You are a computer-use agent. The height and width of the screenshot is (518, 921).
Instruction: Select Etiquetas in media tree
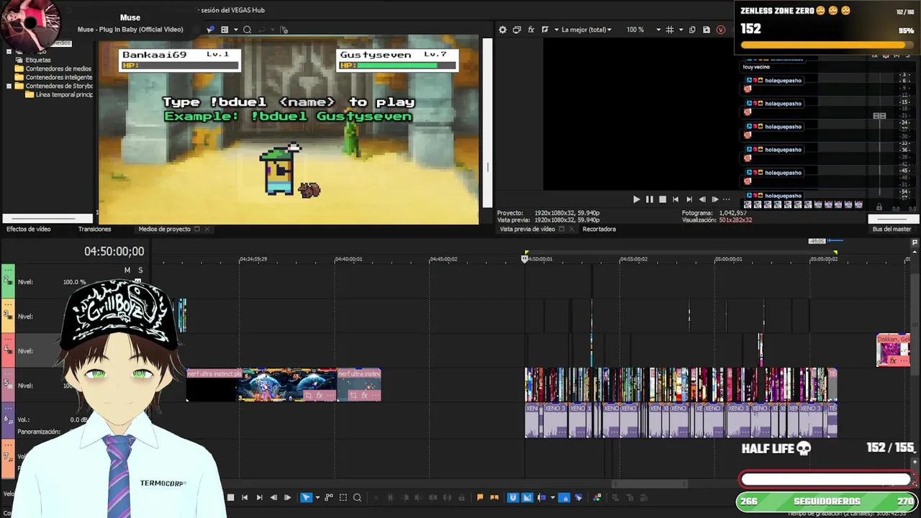click(38, 60)
